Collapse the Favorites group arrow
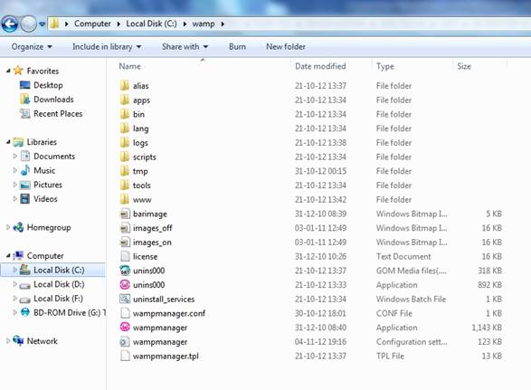The height and width of the screenshot is (390, 531). coord(8,71)
